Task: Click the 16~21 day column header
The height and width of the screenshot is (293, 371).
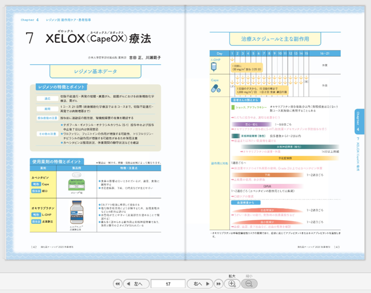Action: 325,53
